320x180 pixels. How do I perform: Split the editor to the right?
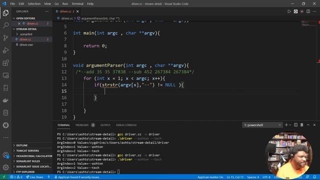click(308, 11)
